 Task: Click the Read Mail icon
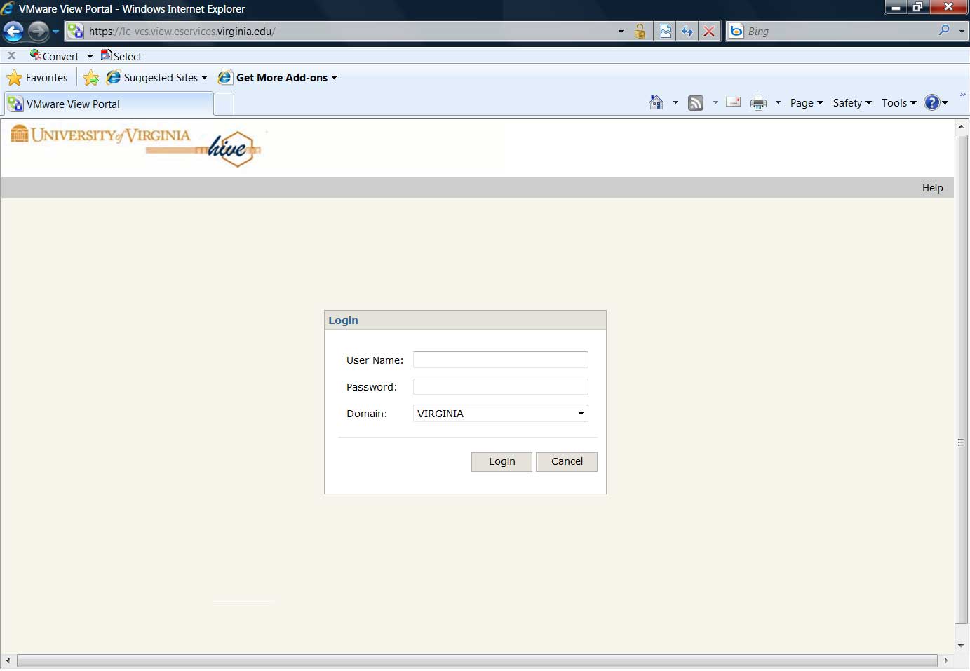[x=734, y=102]
